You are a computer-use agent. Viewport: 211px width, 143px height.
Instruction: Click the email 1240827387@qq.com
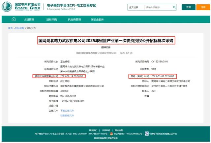72,101
